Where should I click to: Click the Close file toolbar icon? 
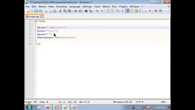(45, 11)
